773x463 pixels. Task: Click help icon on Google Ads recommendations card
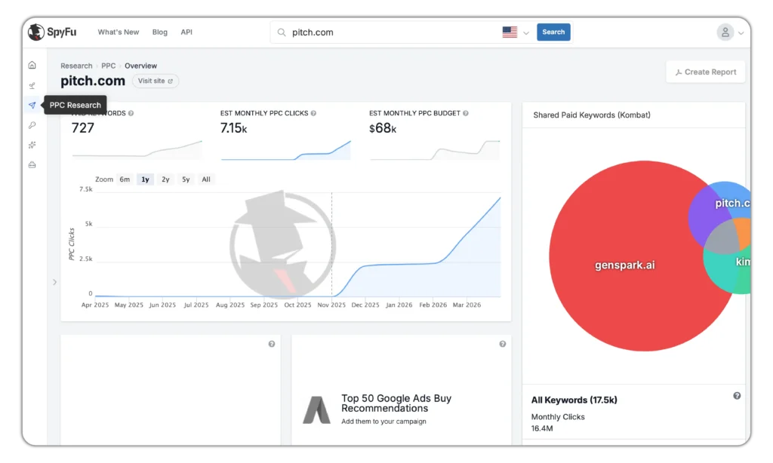tap(502, 344)
